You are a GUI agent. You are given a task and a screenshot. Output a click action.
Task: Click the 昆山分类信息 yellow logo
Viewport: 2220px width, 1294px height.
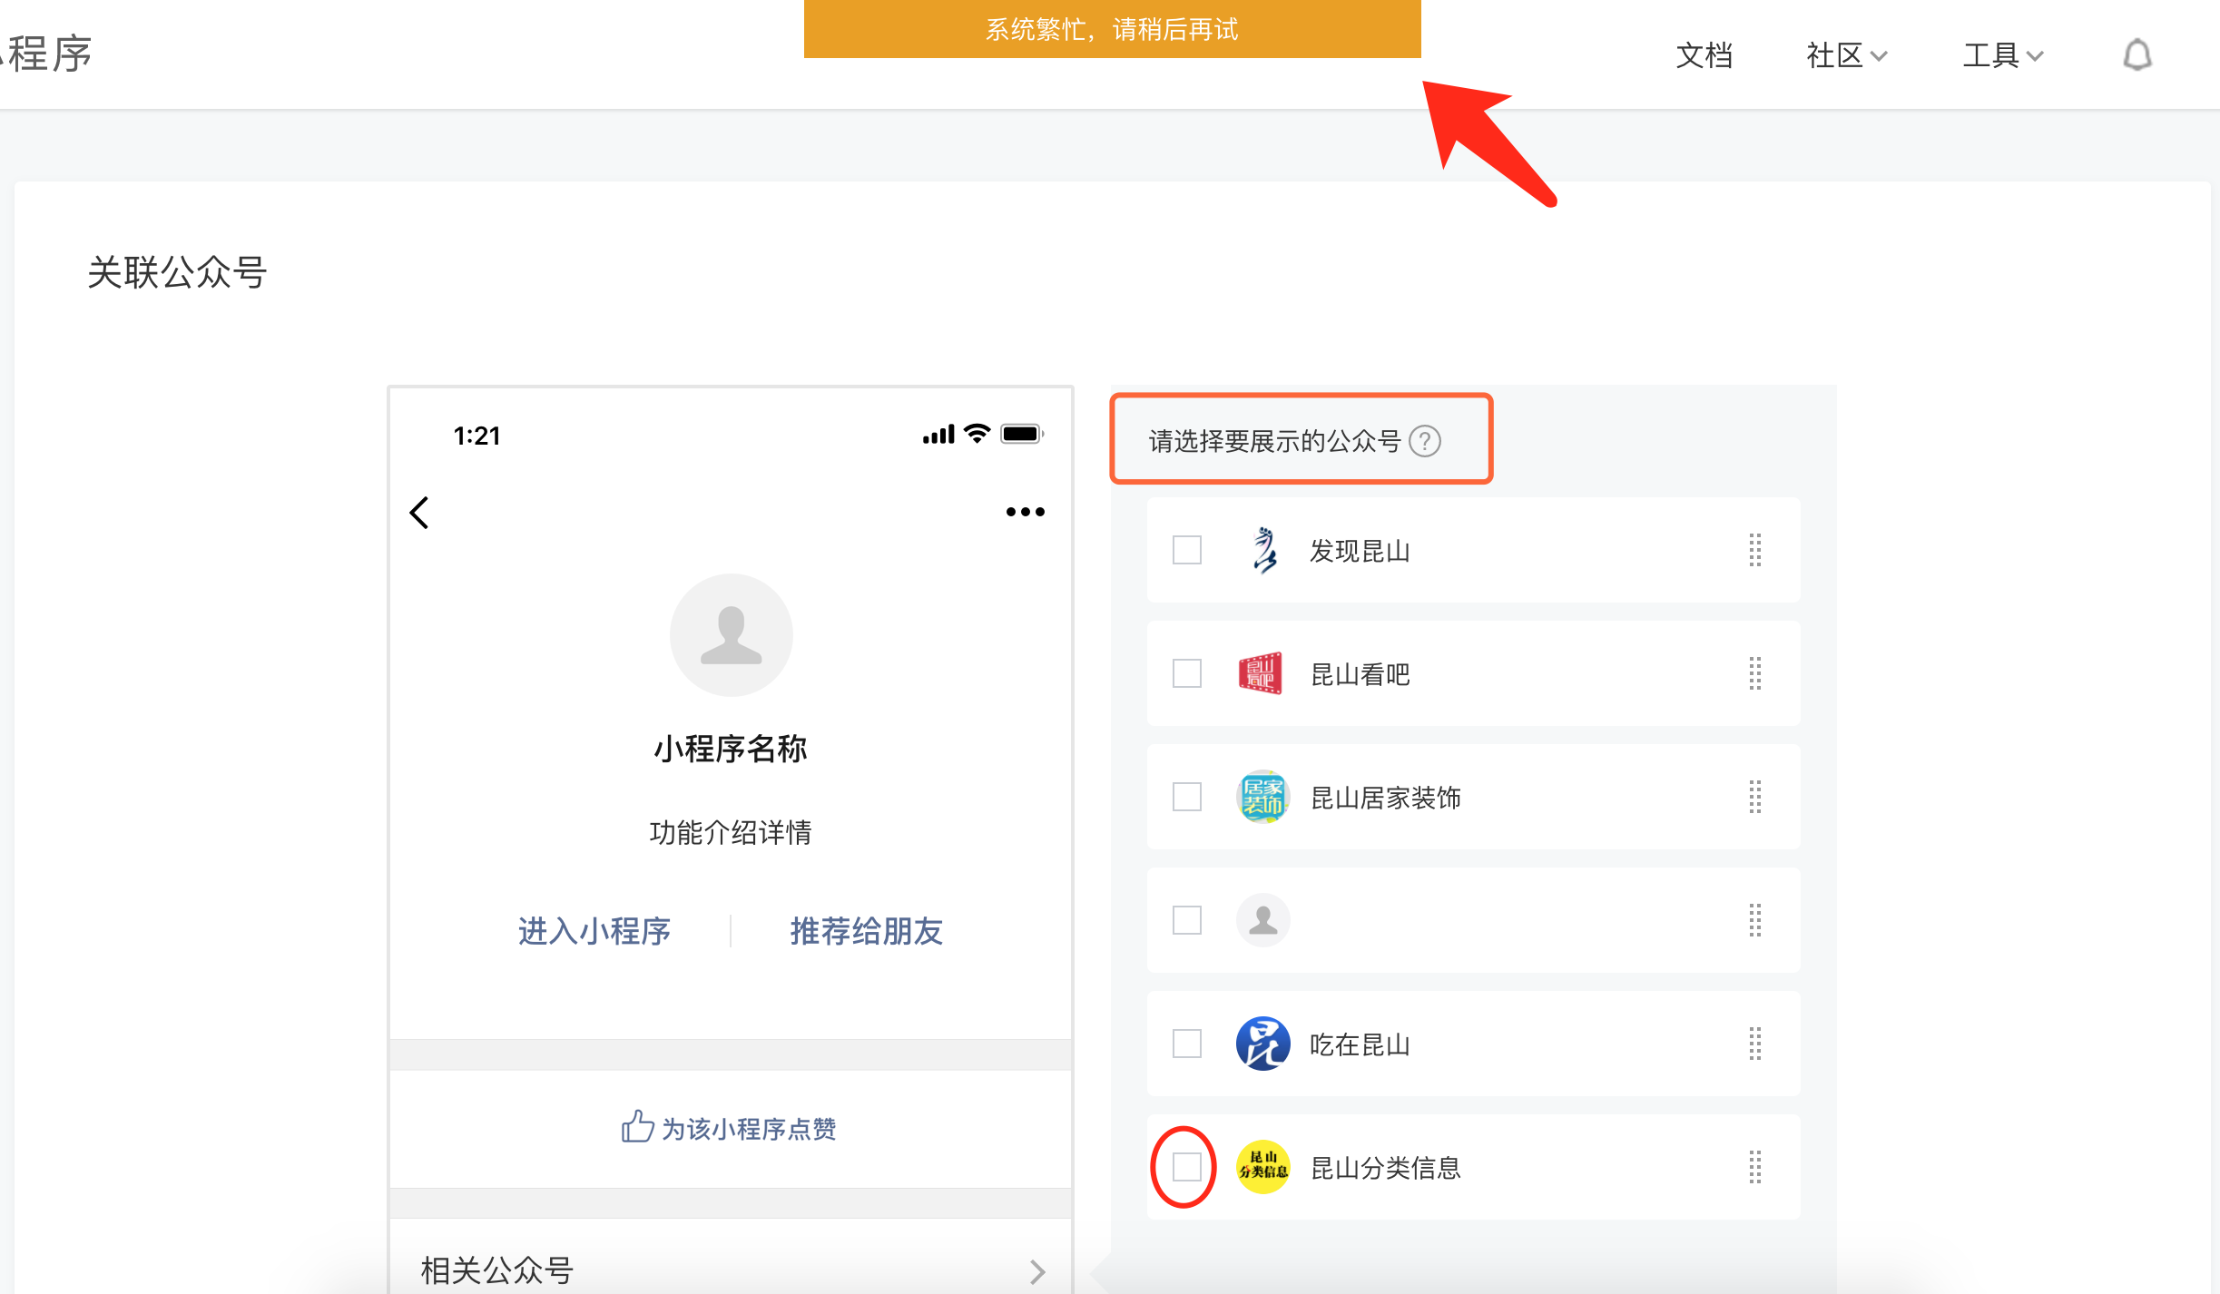tap(1262, 1167)
